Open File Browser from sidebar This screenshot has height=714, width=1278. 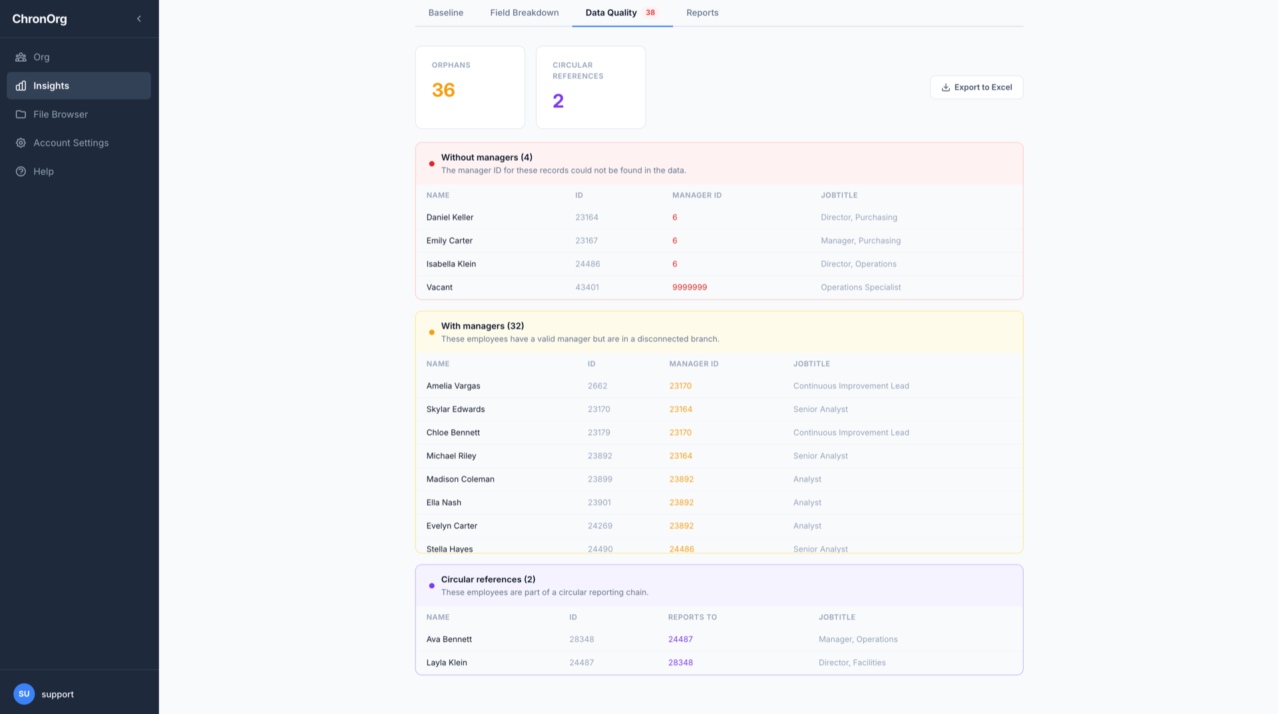pos(79,114)
